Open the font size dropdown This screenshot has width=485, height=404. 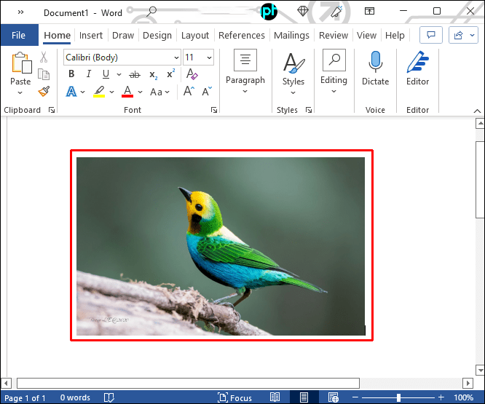pyautogui.click(x=210, y=58)
